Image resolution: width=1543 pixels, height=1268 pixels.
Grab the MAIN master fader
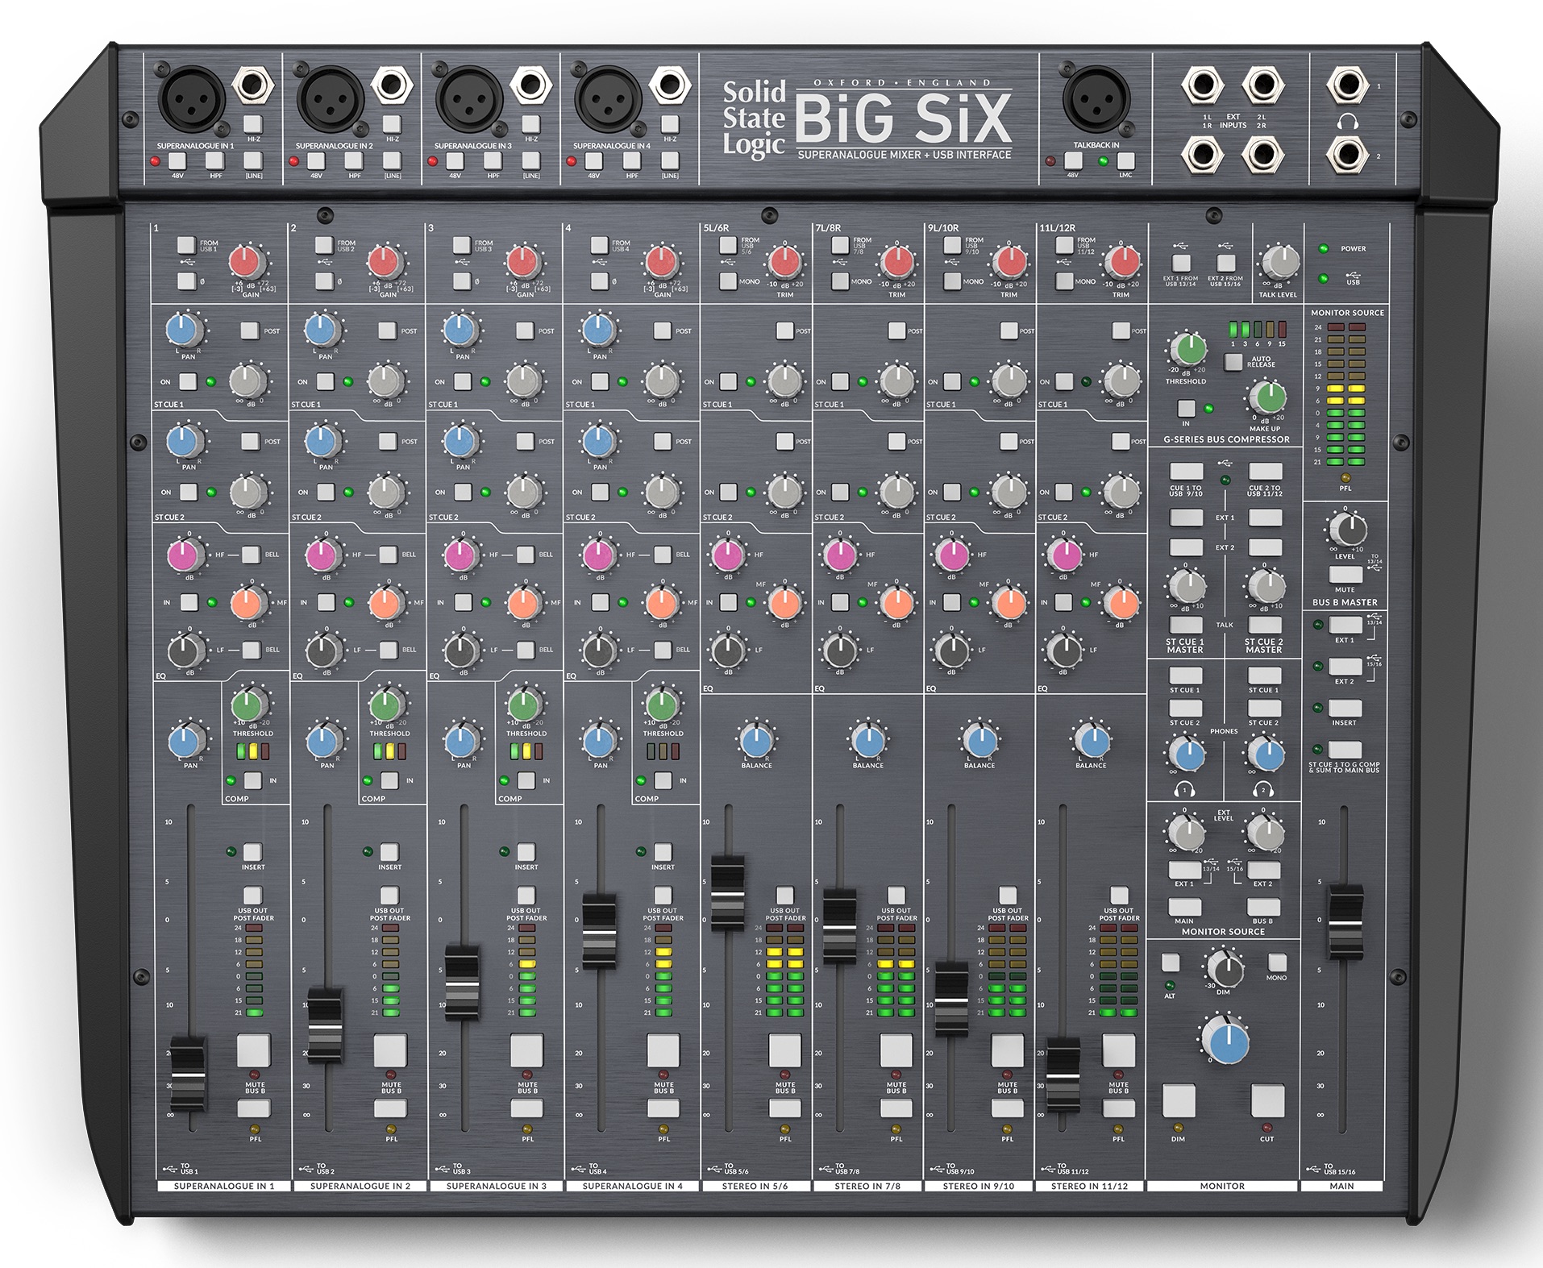pyautogui.click(x=1345, y=921)
